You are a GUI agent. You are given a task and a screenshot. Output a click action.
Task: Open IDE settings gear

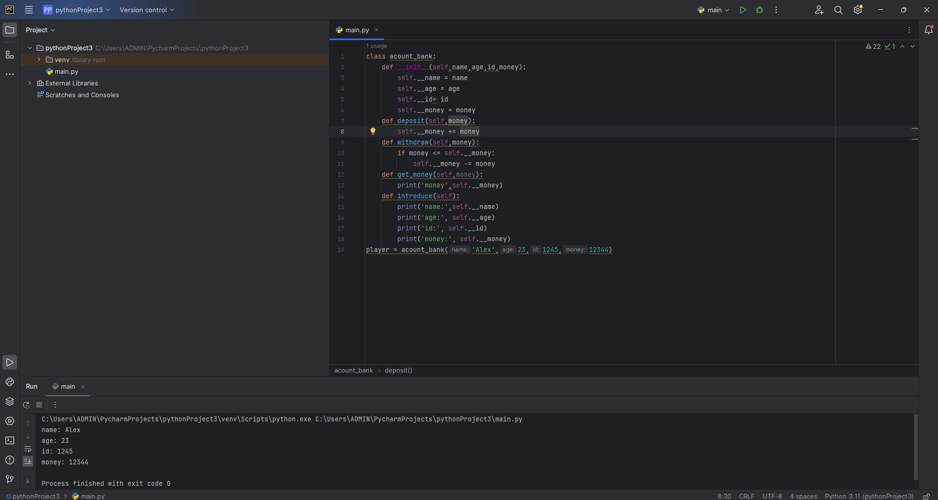[x=858, y=10]
